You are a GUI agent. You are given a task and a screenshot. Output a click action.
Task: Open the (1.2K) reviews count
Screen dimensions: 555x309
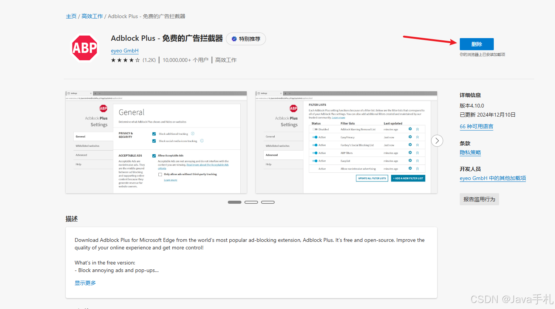[x=149, y=60]
